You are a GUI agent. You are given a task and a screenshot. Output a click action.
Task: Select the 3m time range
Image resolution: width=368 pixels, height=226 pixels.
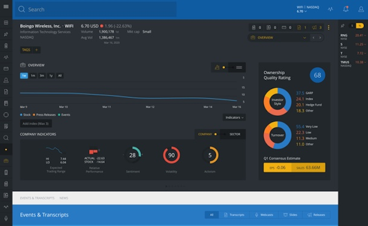pos(42,76)
